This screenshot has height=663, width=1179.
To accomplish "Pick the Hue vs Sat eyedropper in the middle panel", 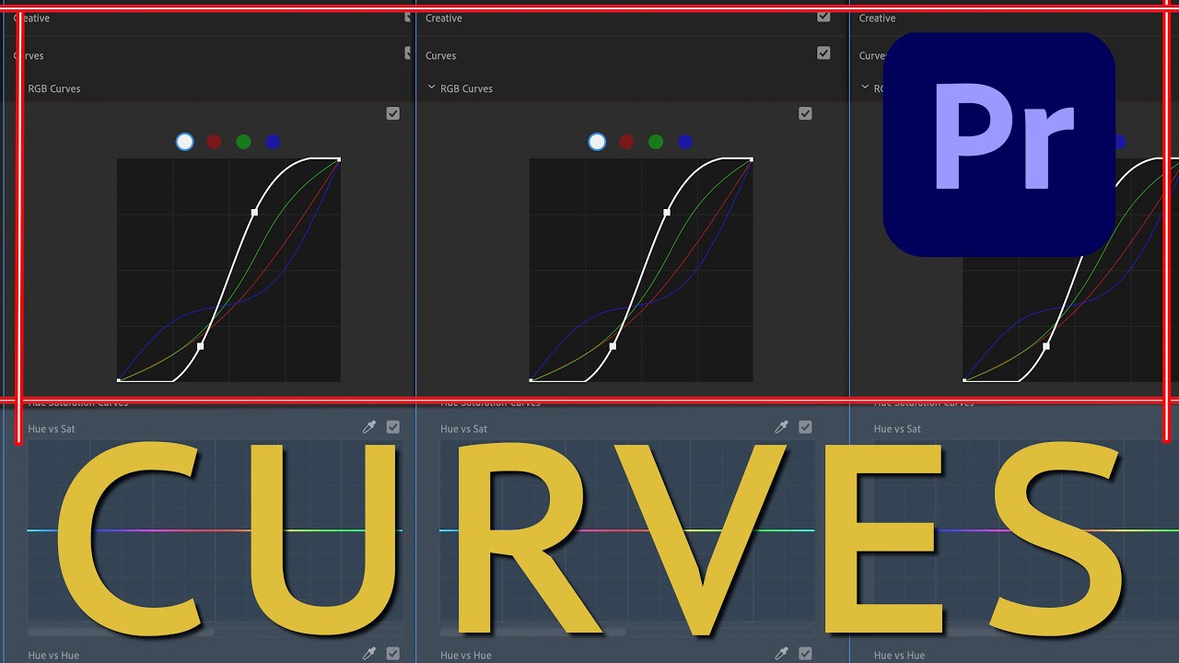I will pyautogui.click(x=782, y=427).
